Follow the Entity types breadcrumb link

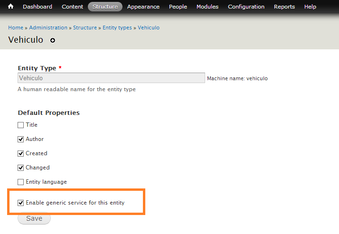pos(117,28)
